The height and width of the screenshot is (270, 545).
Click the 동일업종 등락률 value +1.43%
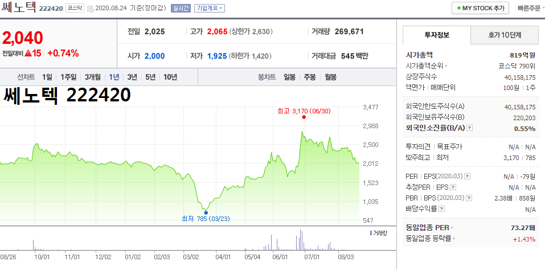(x=524, y=239)
